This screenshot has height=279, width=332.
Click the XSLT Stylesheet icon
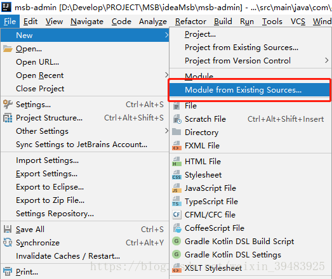[x=177, y=268]
